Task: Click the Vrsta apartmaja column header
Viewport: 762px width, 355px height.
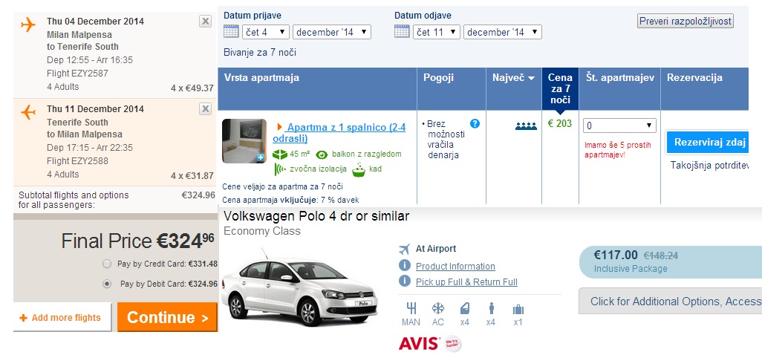Action: (261, 78)
